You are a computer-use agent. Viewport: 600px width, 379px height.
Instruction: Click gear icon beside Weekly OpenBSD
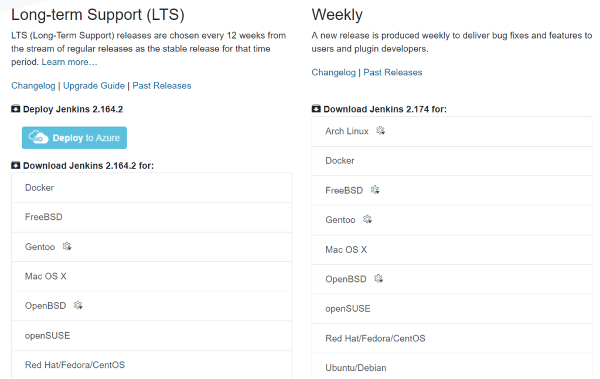point(379,278)
